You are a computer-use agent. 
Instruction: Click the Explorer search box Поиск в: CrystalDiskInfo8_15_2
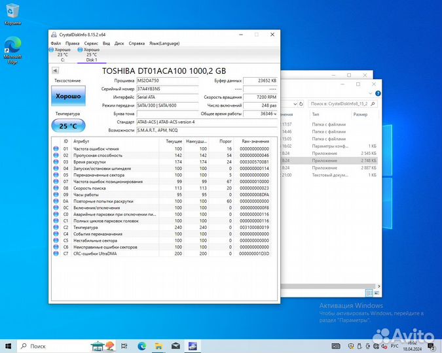342,104
